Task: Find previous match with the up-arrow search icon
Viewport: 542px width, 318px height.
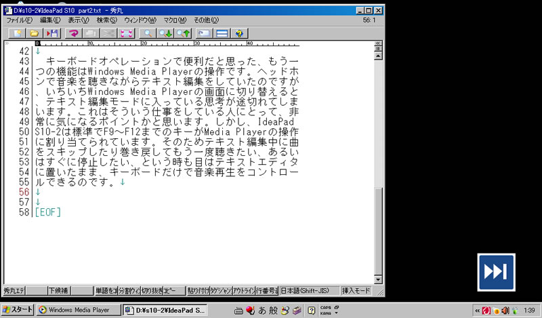Action: (x=182, y=33)
